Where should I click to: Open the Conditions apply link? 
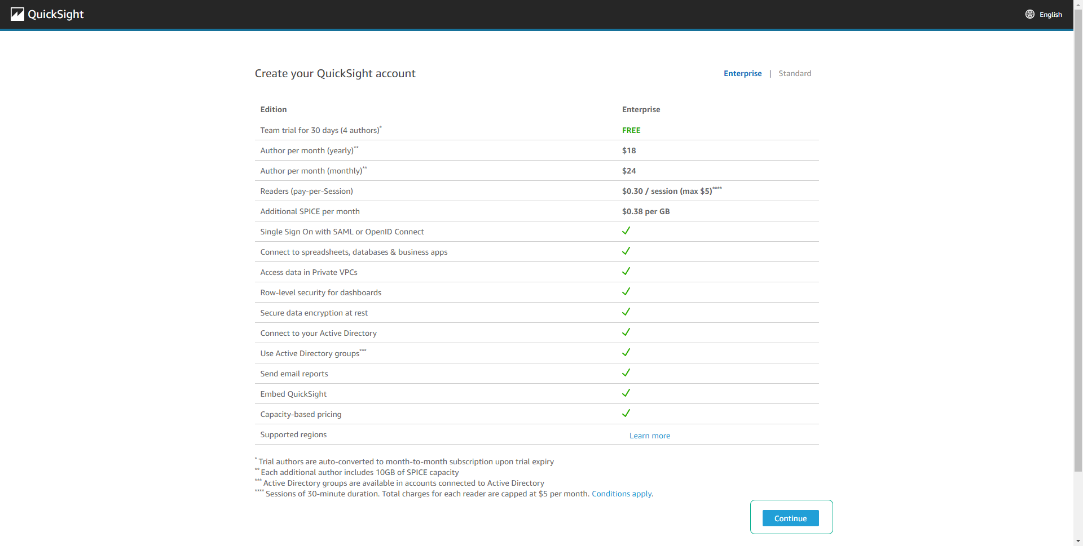tap(622, 494)
